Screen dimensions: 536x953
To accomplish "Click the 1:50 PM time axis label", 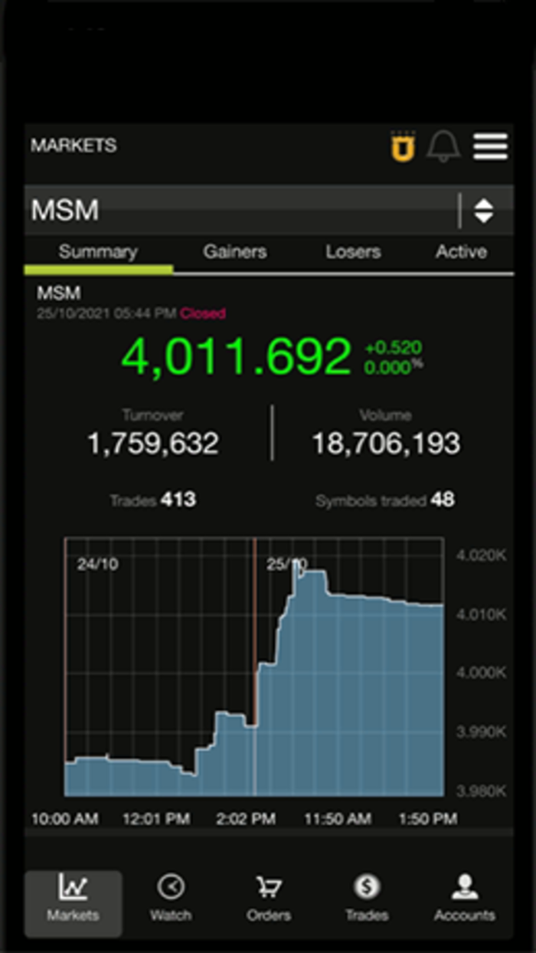I will coord(427,819).
